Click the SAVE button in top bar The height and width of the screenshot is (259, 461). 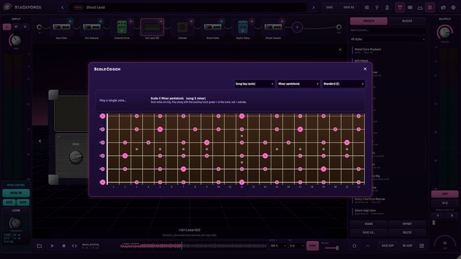329,7
